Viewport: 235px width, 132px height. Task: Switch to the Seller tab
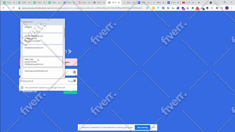(24, 2)
